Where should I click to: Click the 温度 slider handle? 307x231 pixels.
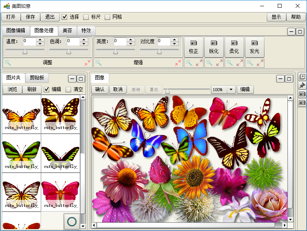coord(25,51)
